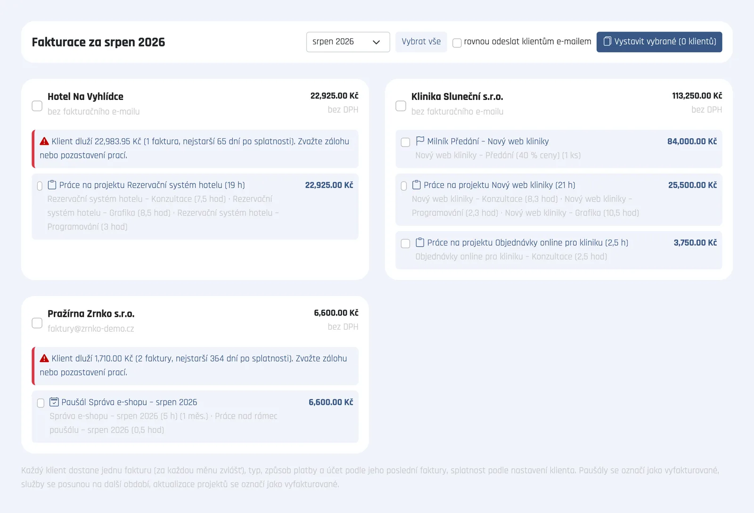Enable 'rovnou odeslat klientům e-mailem' checkbox
The width and height of the screenshot is (754, 513).
click(x=457, y=43)
